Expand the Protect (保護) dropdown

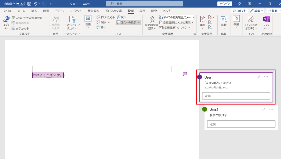[236, 22]
